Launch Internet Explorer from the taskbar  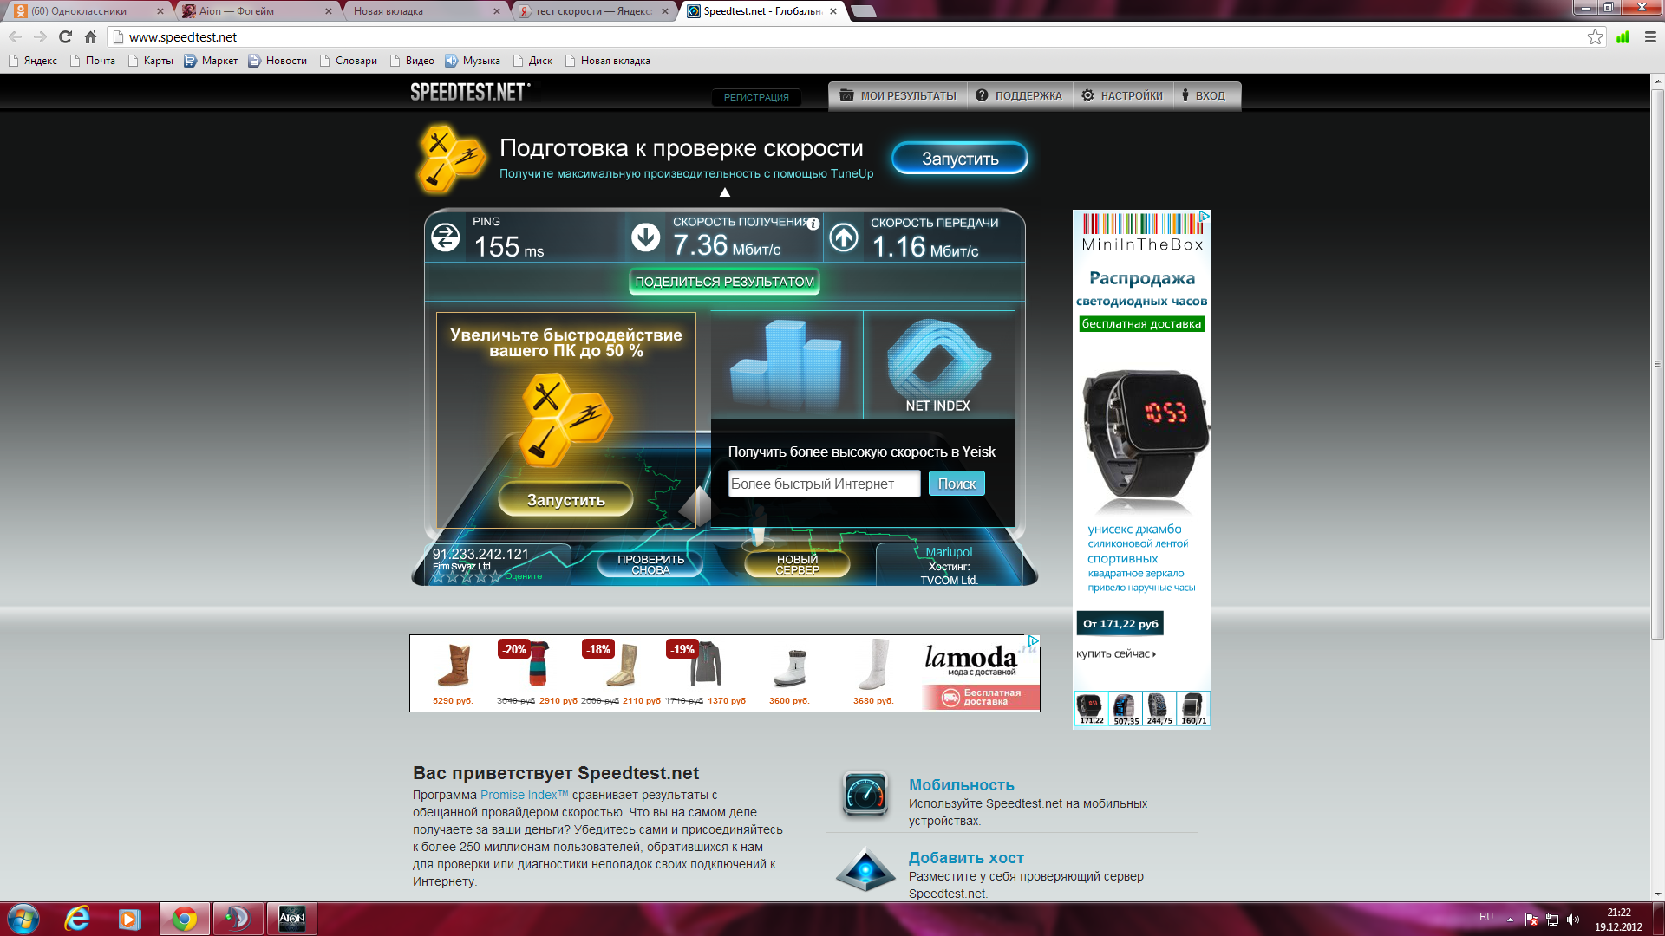pyautogui.click(x=77, y=919)
